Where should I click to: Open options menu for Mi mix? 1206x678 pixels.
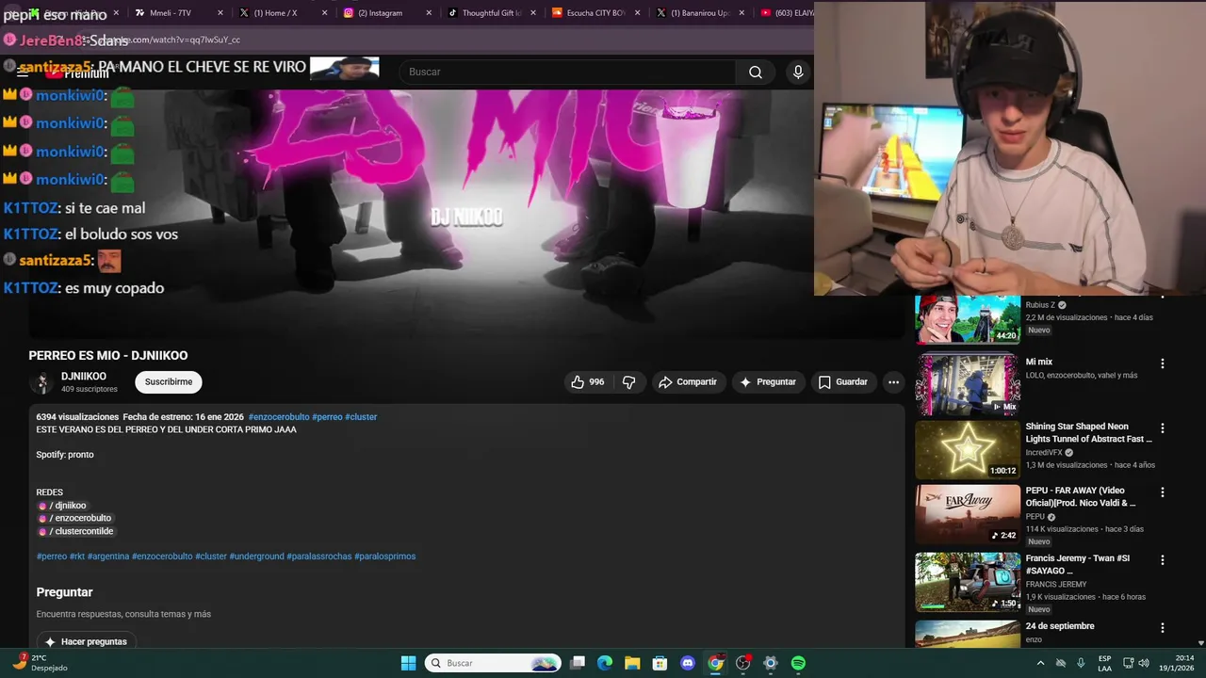pos(1162,363)
